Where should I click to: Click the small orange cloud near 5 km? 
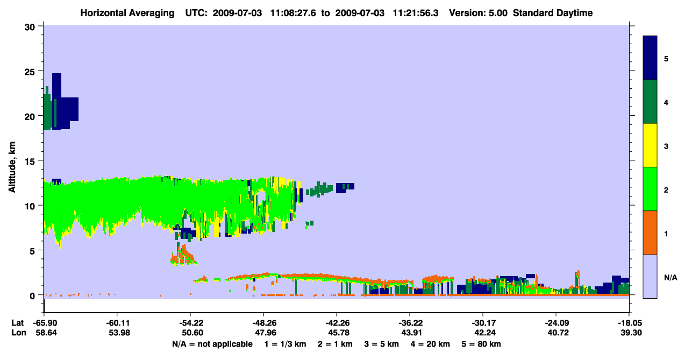click(x=183, y=255)
